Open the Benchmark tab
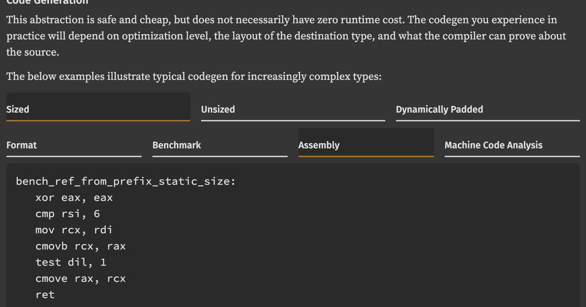 177,145
